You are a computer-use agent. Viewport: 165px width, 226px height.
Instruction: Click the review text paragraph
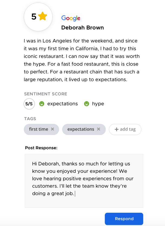click(81, 60)
